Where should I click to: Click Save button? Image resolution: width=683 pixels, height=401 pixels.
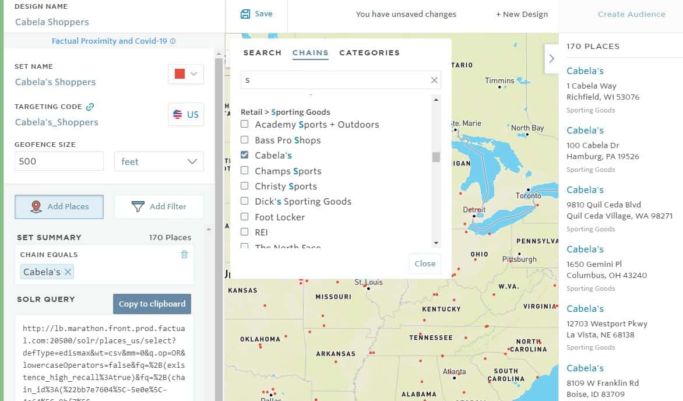[x=256, y=14]
